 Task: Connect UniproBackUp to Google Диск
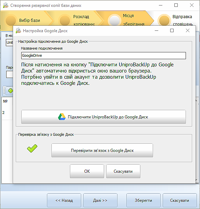click(x=103, y=117)
